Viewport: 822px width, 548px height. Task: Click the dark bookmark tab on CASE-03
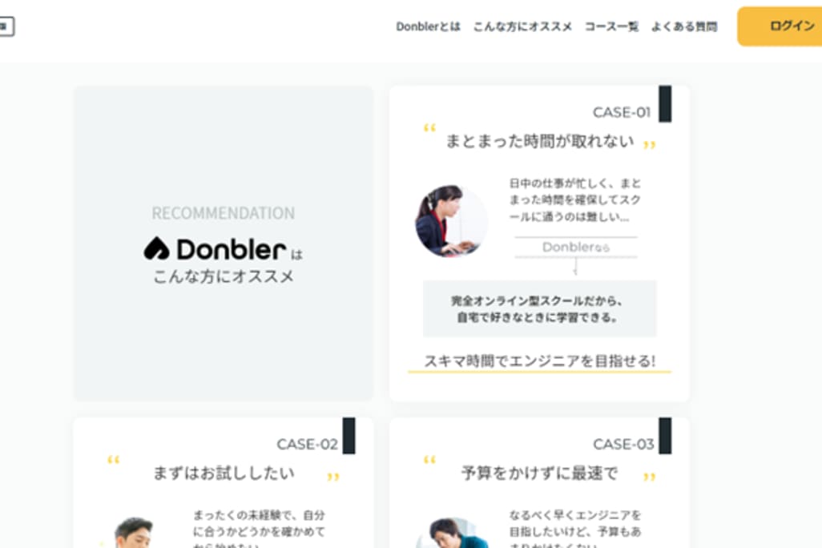coord(665,436)
